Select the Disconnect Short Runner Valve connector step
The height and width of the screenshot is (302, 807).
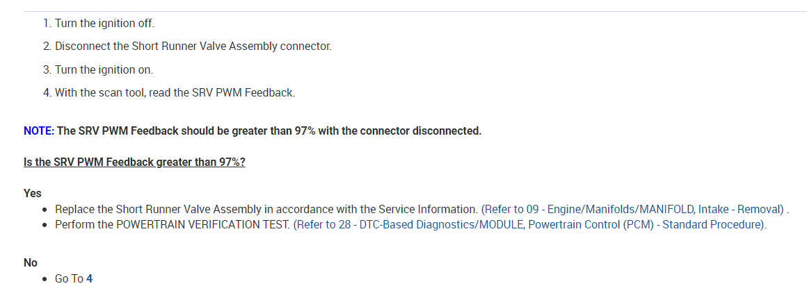coord(193,47)
